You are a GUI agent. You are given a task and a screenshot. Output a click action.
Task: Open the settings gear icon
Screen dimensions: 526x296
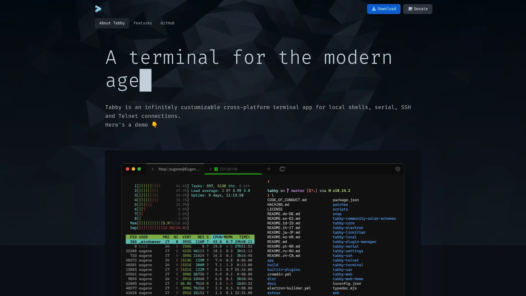pos(398,169)
